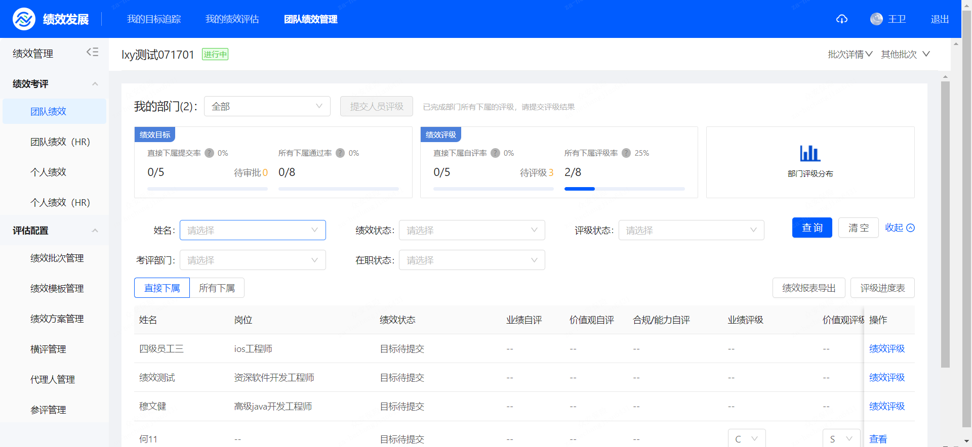Open the 部门评级分布 bar chart icon

point(810,153)
